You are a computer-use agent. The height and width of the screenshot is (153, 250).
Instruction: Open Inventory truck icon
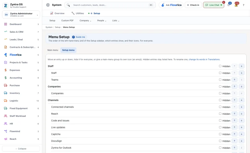(x=5, y=93)
